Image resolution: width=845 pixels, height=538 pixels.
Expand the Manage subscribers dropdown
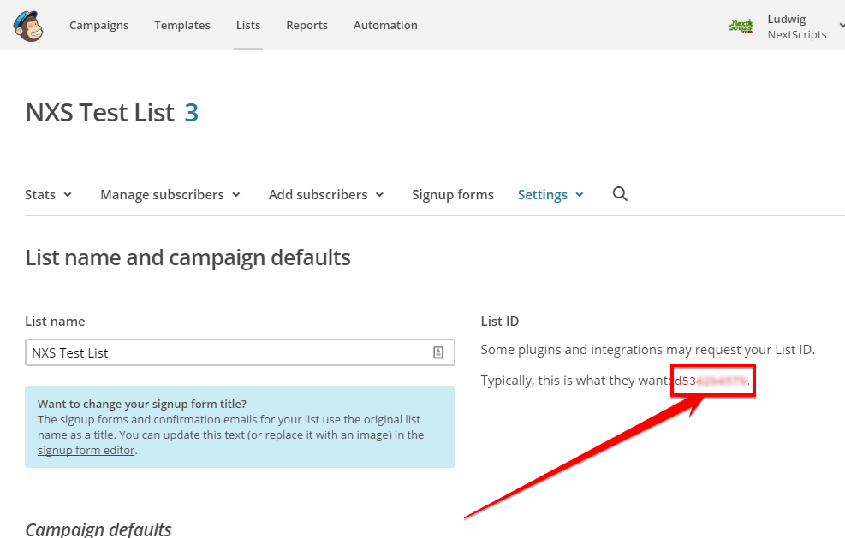coord(170,194)
